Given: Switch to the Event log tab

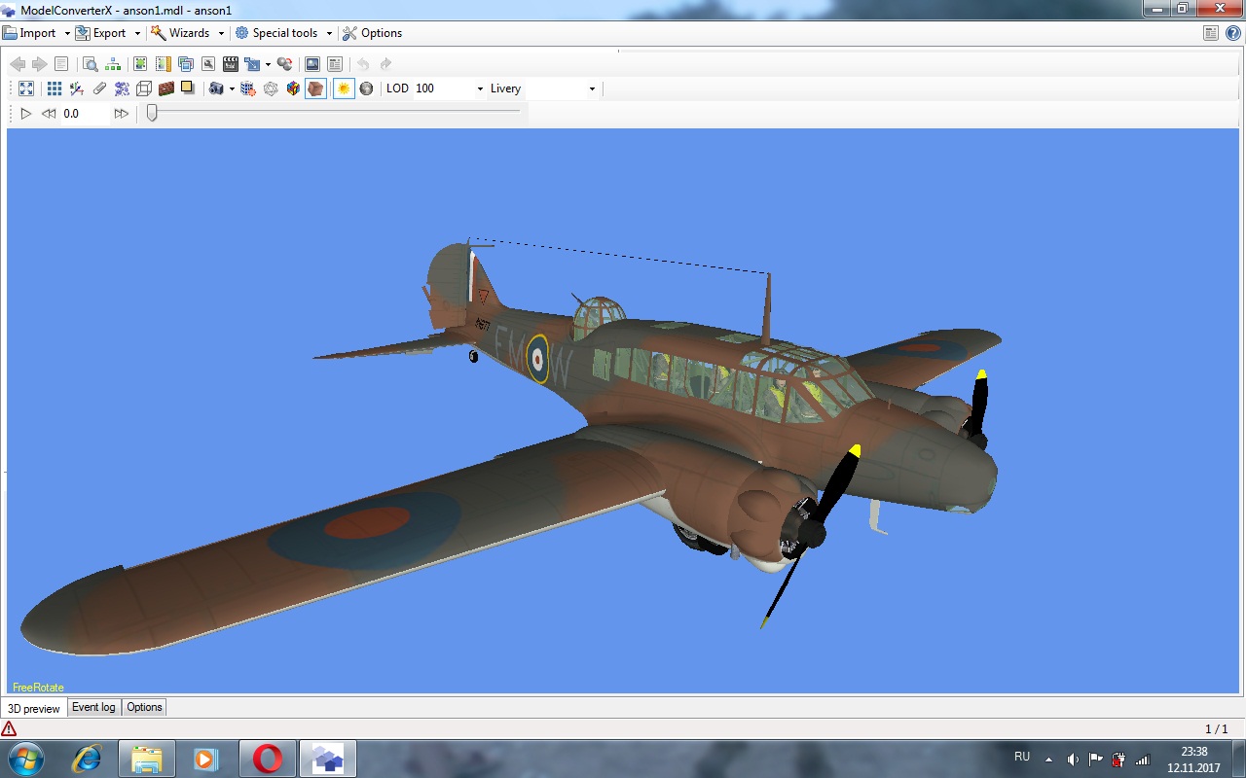Looking at the screenshot, I should [93, 707].
